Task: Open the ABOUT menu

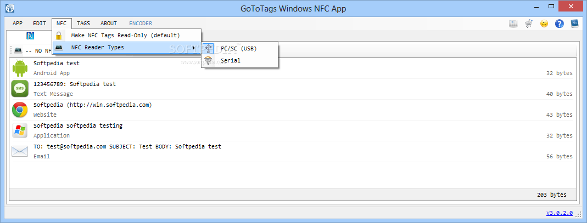Action: [x=109, y=23]
